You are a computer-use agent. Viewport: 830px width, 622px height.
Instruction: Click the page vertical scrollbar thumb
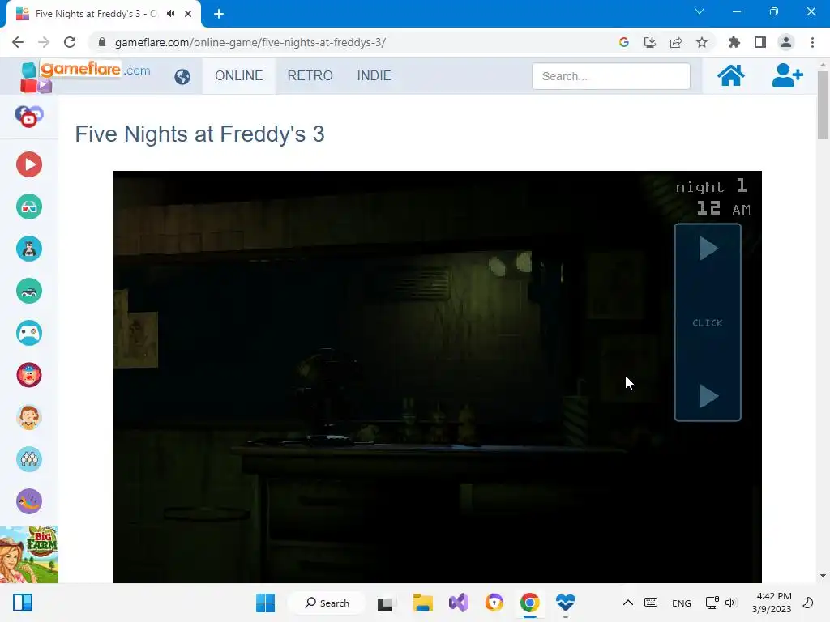coord(823,104)
